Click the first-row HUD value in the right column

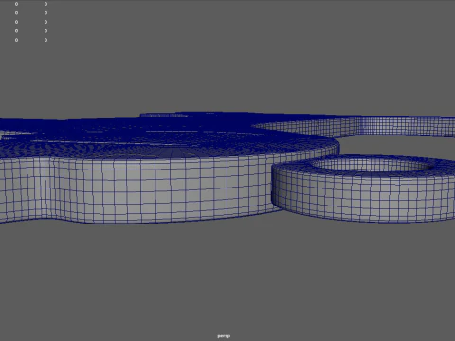click(45, 4)
